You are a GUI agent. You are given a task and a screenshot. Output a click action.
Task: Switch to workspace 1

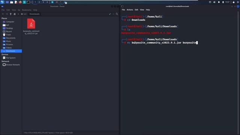coord(35,2)
